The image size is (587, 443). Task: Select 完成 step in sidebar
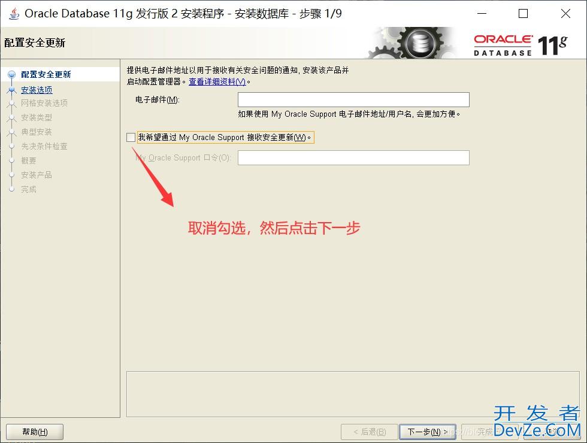tap(29, 189)
